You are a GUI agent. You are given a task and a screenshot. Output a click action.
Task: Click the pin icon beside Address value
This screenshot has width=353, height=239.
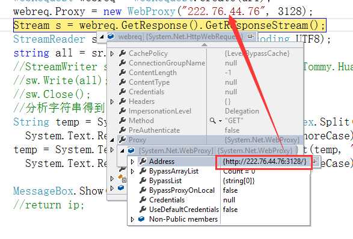[315, 161]
